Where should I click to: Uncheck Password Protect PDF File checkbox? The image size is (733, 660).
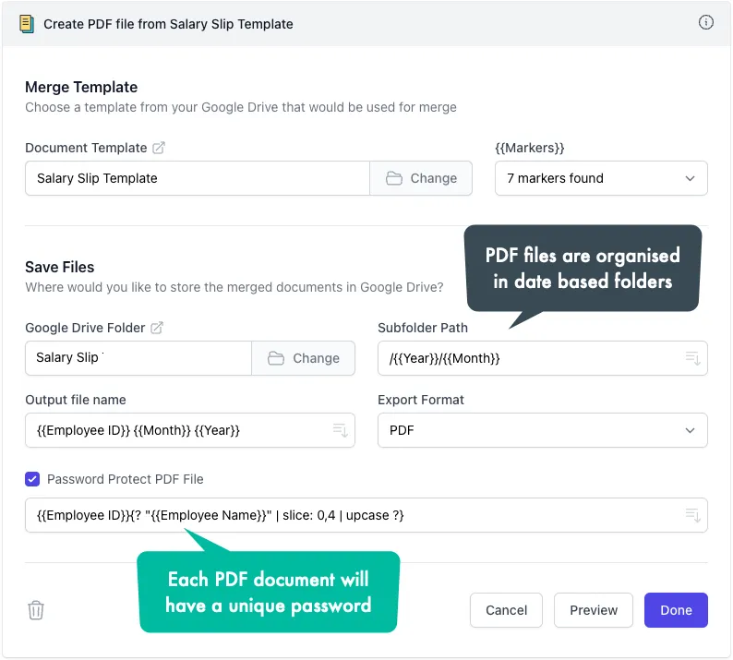click(32, 479)
